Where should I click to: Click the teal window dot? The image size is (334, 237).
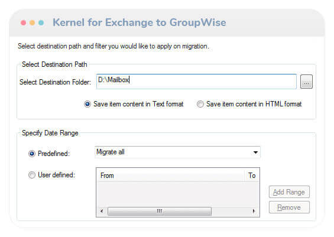pyautogui.click(x=41, y=22)
